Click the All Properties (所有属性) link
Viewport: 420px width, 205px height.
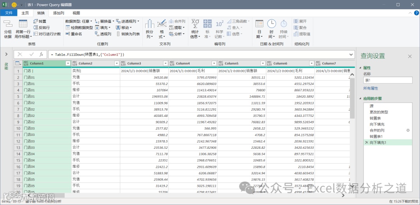tap(371, 88)
